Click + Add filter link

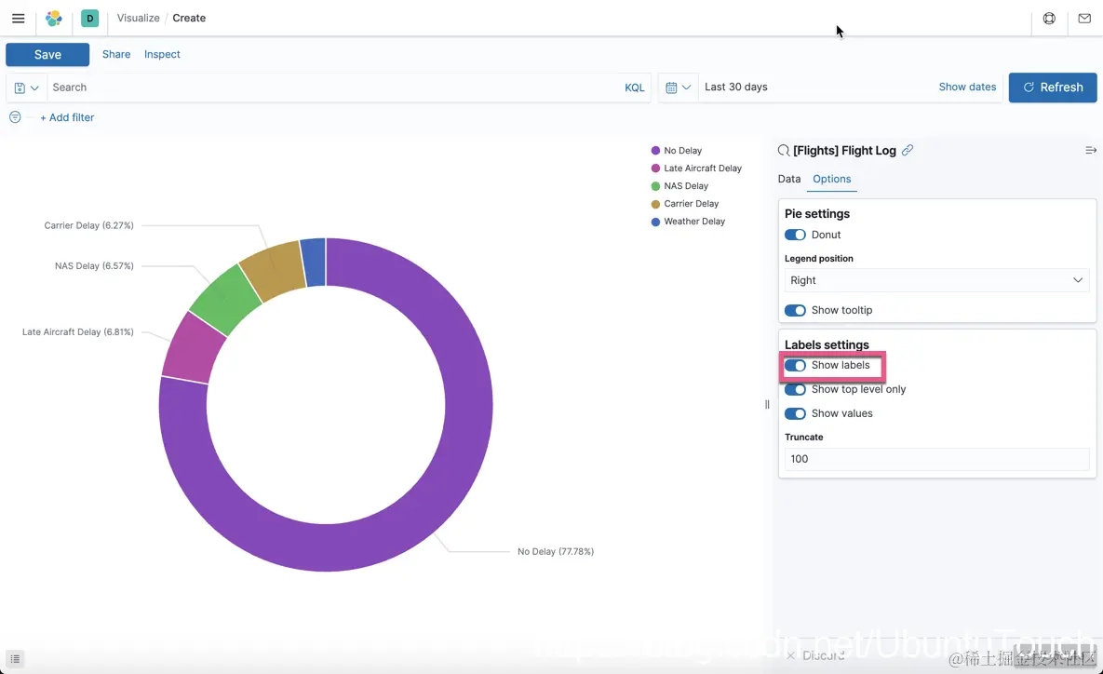point(67,117)
